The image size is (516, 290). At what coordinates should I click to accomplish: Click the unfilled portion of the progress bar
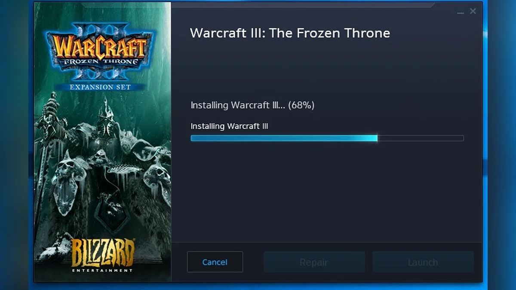[x=421, y=138]
